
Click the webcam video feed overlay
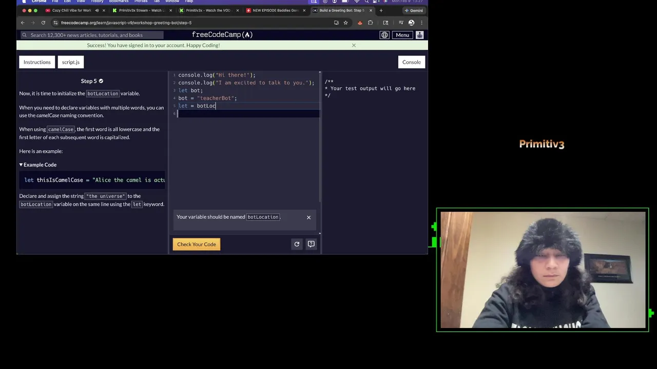[x=543, y=270]
